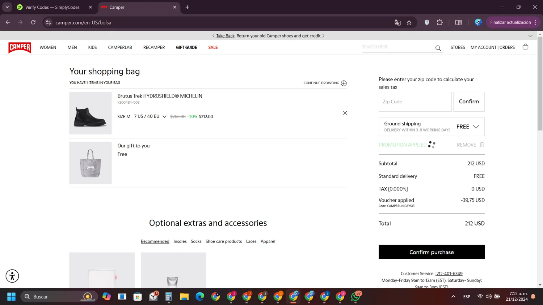Select the Socks tab
The height and width of the screenshot is (305, 543).
pyautogui.click(x=196, y=241)
